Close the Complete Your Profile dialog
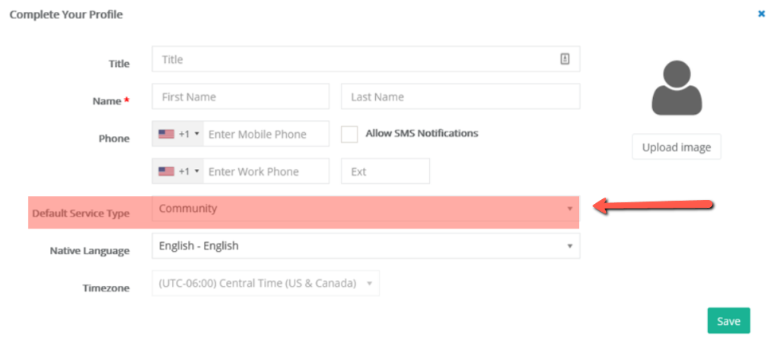This screenshot has height=360, width=774. 761,14
